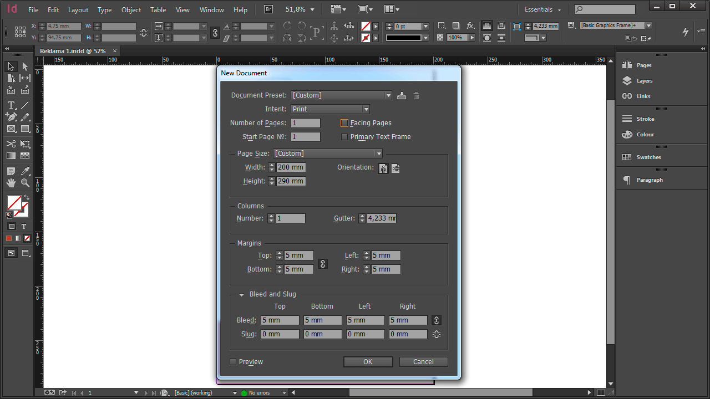Select the Landscape orientation icon
Image resolution: width=710 pixels, height=399 pixels.
[395, 168]
